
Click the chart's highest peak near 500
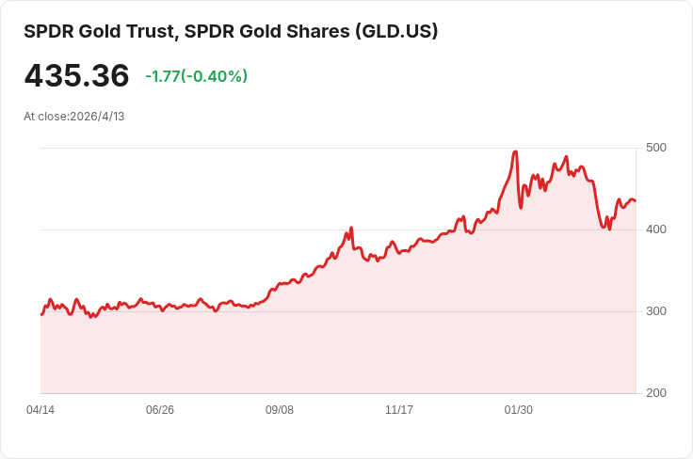click(x=515, y=152)
